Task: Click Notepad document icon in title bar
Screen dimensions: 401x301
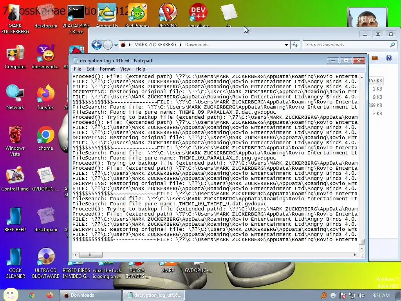Action: 76,60
